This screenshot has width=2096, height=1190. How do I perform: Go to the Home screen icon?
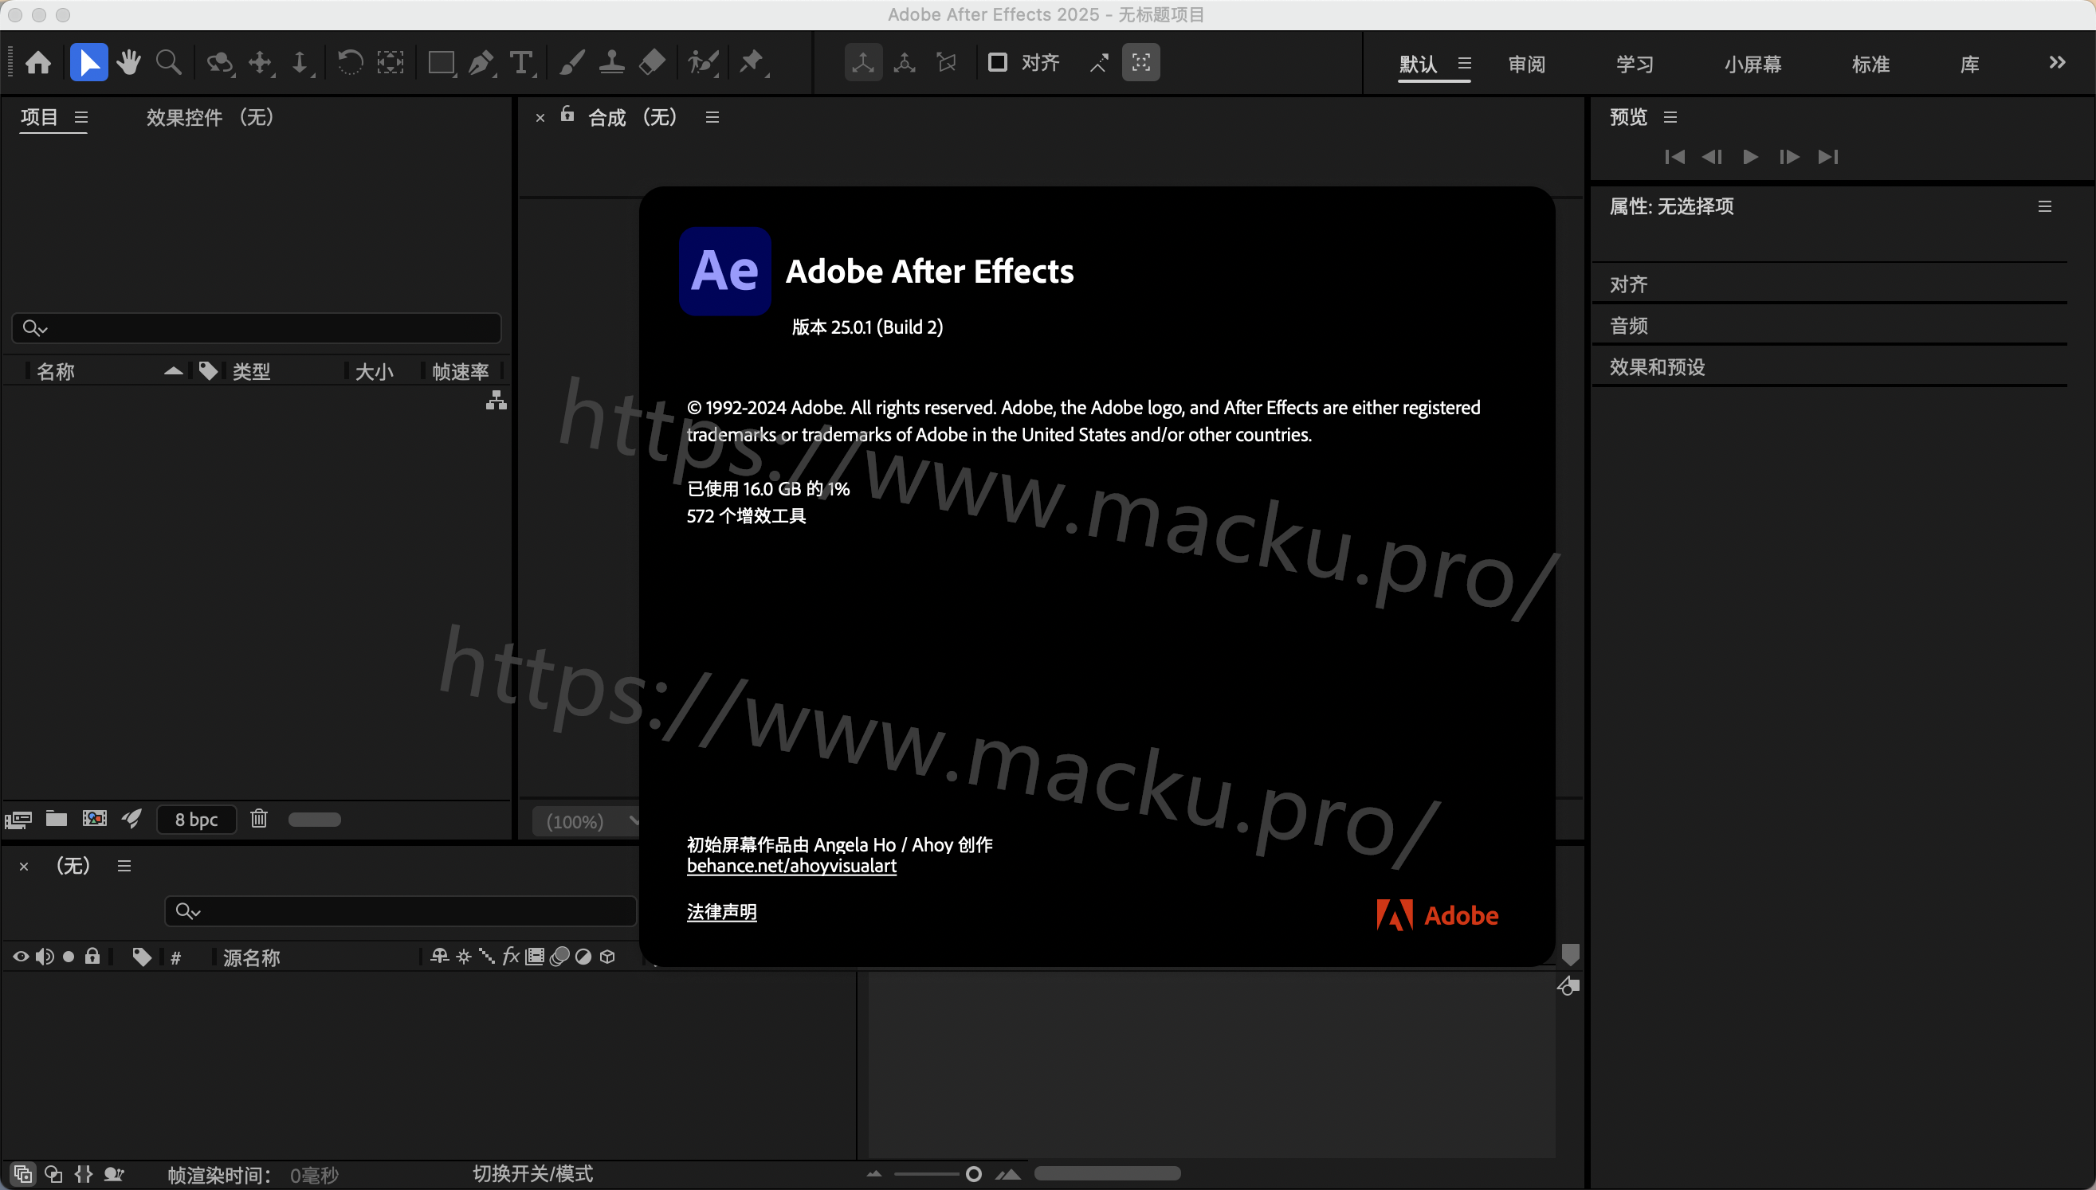click(38, 63)
